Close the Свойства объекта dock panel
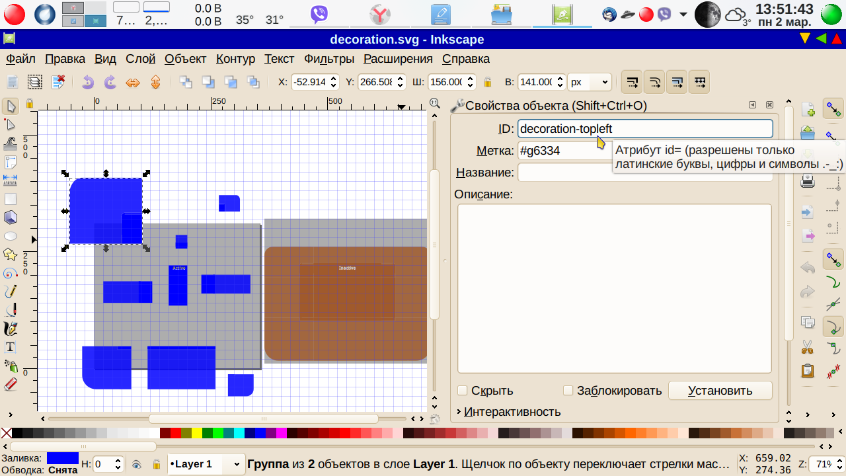The height and width of the screenshot is (476, 846). [769, 105]
